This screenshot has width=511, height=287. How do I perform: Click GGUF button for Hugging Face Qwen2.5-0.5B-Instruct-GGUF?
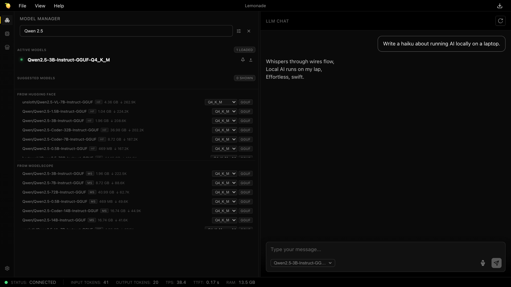(245, 149)
